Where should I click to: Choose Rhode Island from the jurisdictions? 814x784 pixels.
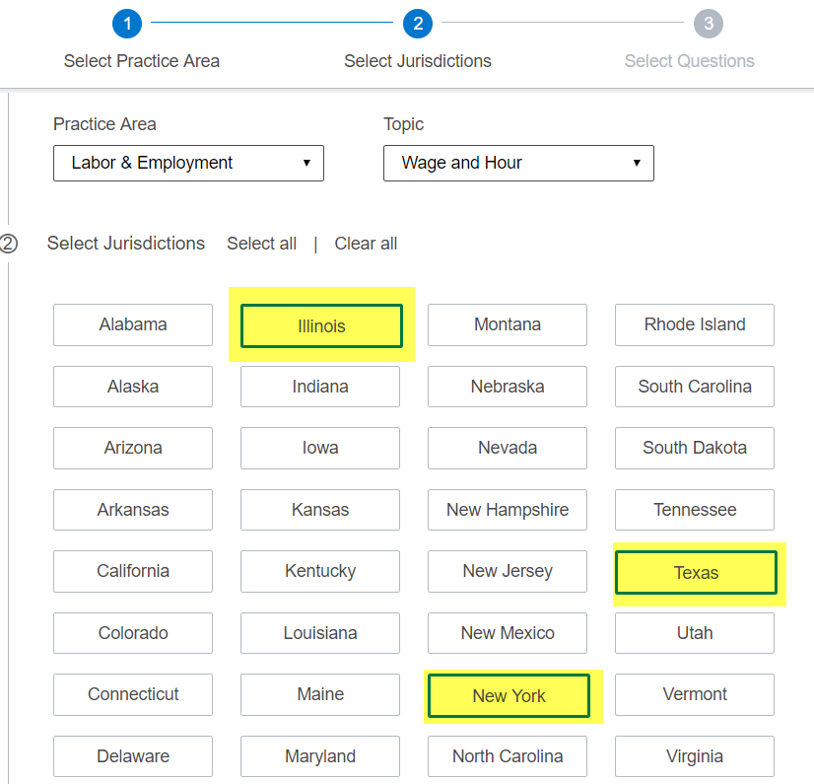pos(695,324)
